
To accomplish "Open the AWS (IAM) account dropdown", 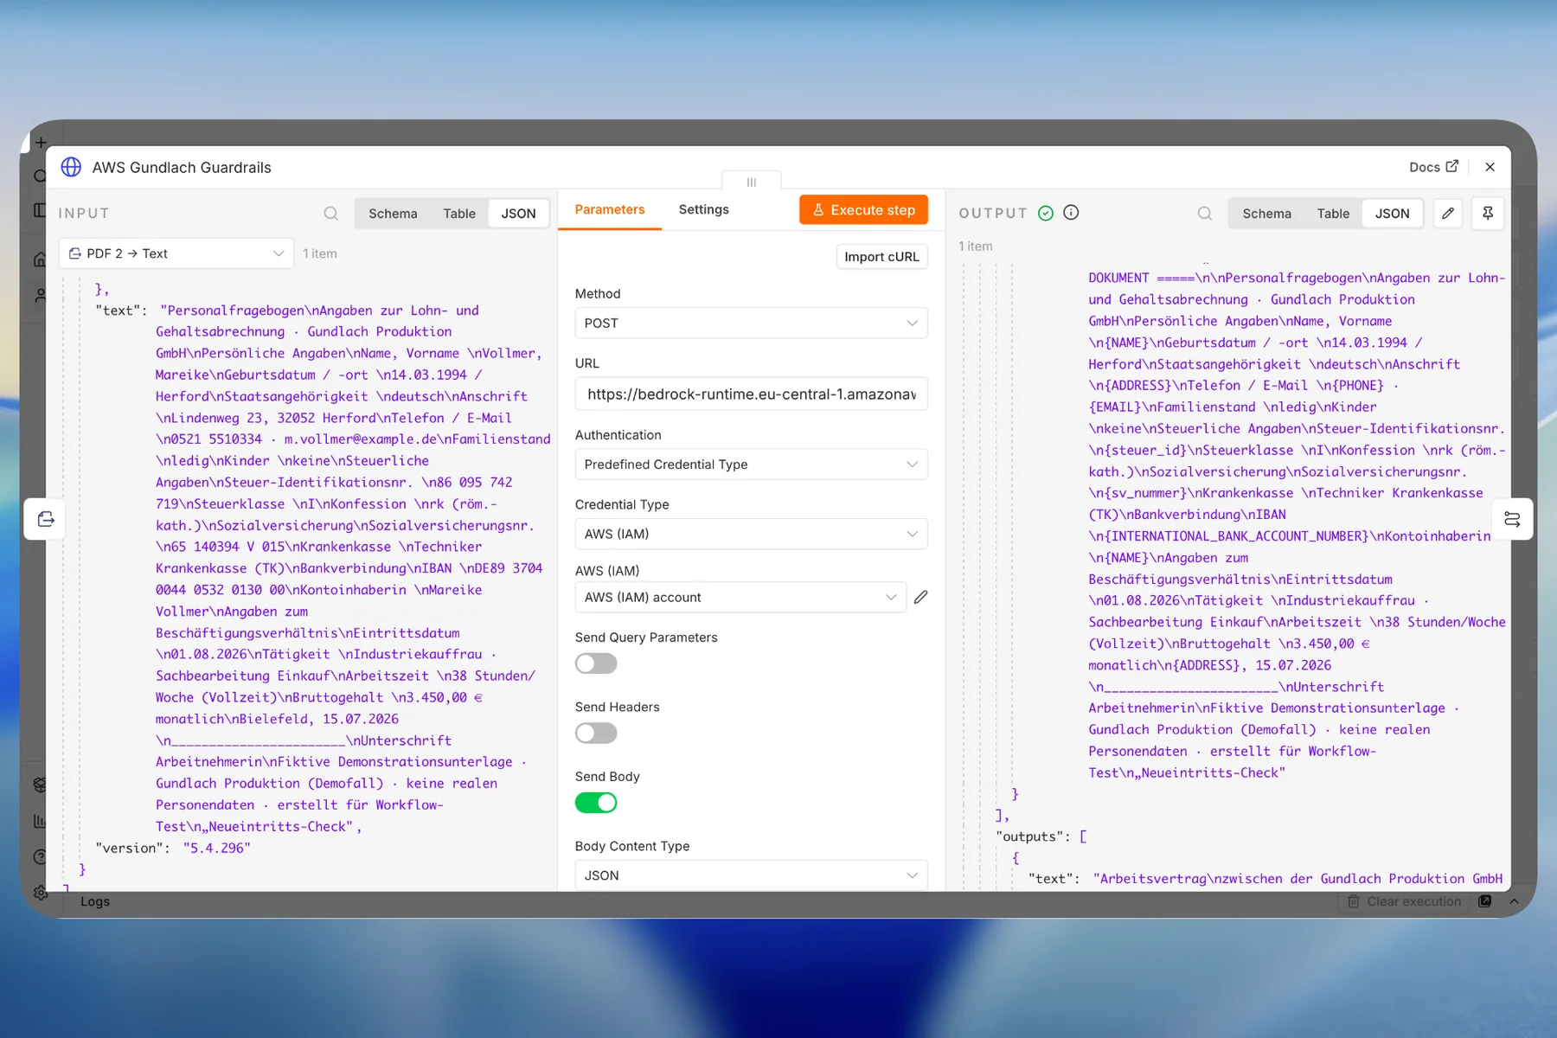I will (740, 597).
